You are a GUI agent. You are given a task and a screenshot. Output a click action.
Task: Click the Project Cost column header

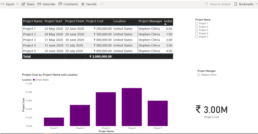[95, 21]
